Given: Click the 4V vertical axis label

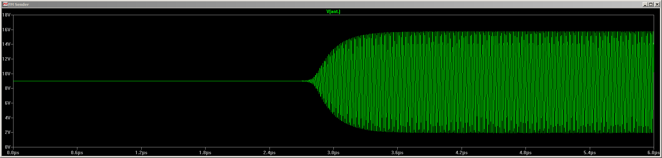Looking at the screenshot, I should [7, 118].
